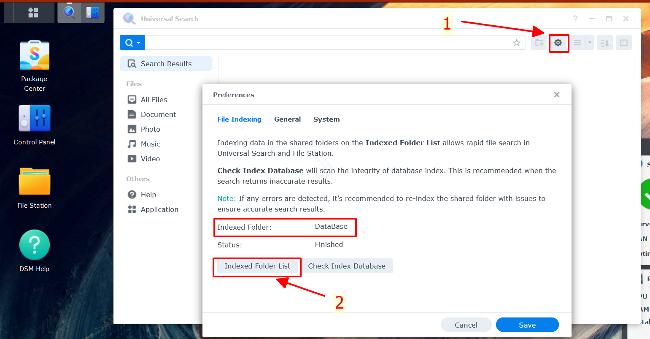This screenshot has height=339, width=650.
Task: Select the Photo category in the sidebar
Action: pos(150,129)
